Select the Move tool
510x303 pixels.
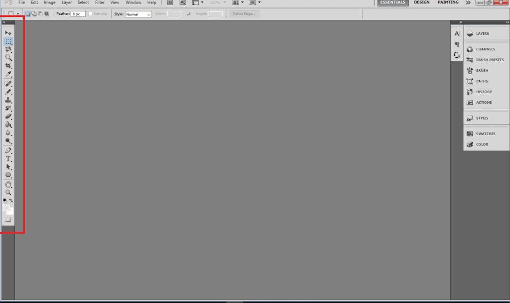click(8, 33)
